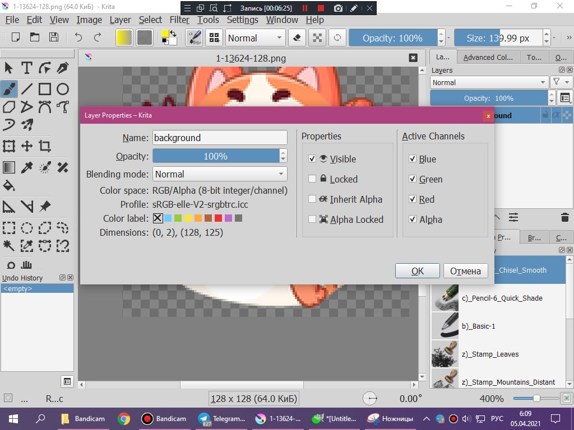Select the Fill bucket tool

[9, 186]
